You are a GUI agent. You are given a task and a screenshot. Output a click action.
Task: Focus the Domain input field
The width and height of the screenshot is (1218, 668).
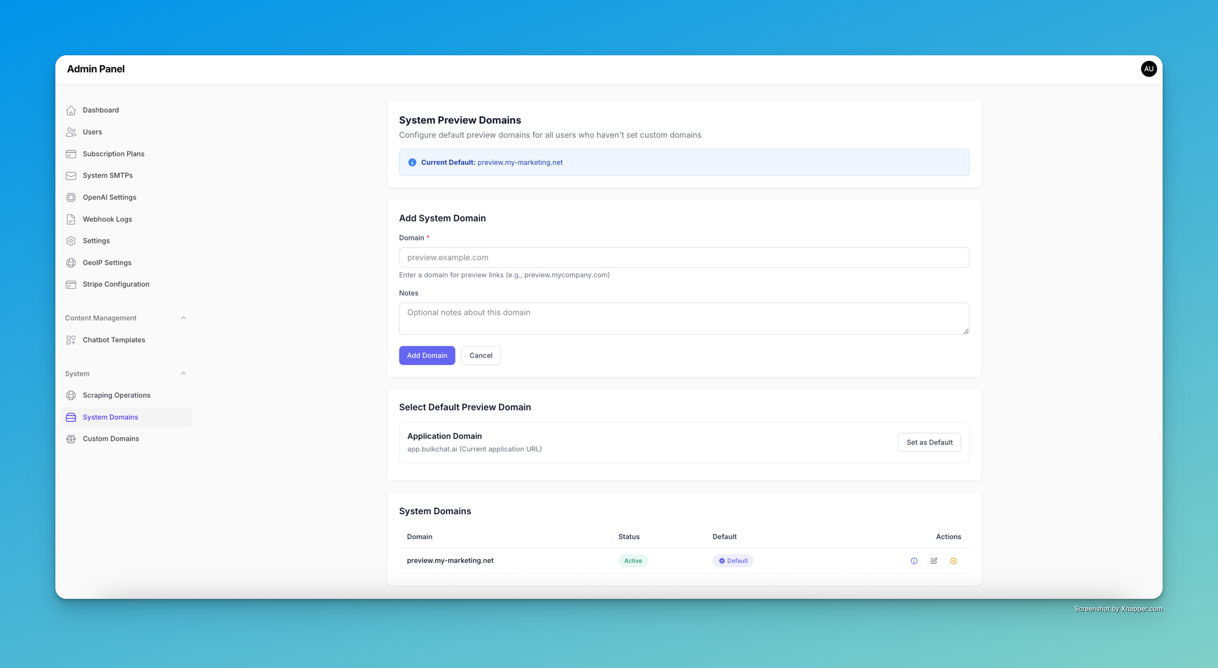(x=683, y=258)
